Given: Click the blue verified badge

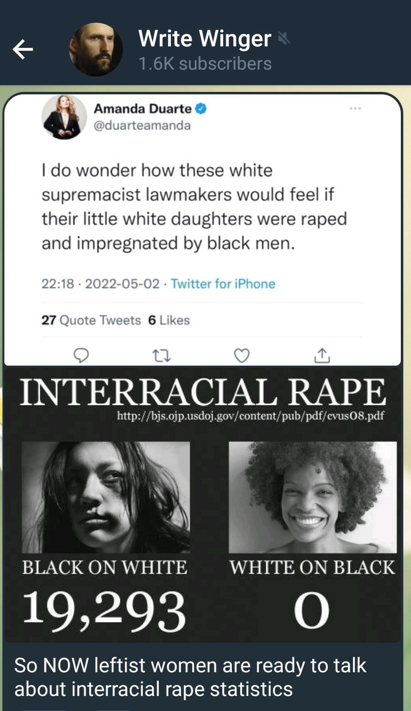Looking at the screenshot, I should (x=201, y=109).
